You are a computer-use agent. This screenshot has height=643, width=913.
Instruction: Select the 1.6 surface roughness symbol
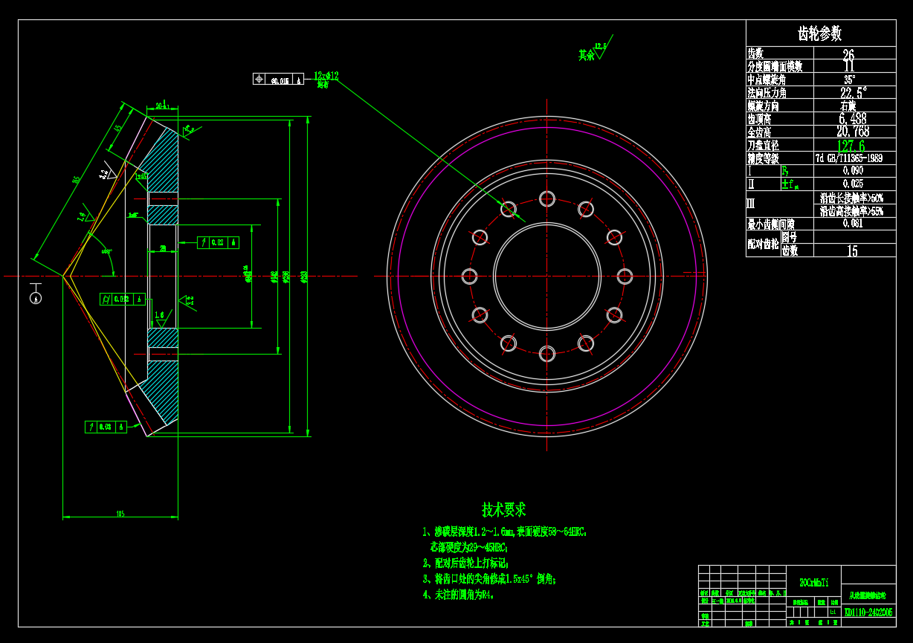(159, 316)
